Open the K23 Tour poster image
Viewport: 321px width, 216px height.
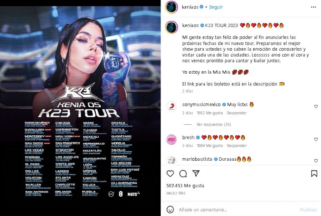pos(80,108)
